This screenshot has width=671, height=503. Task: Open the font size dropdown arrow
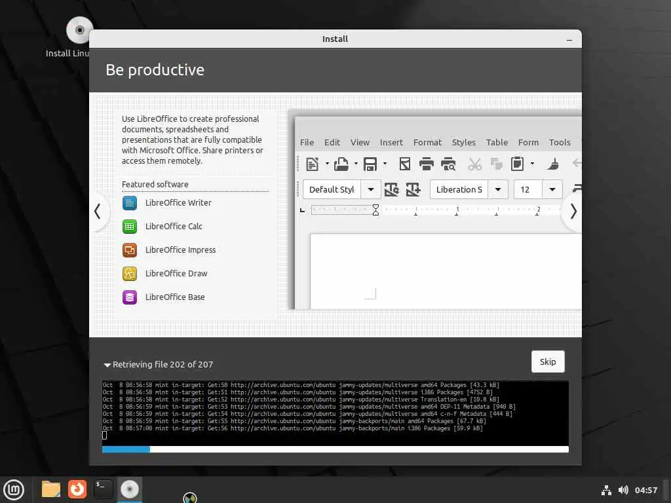552,189
